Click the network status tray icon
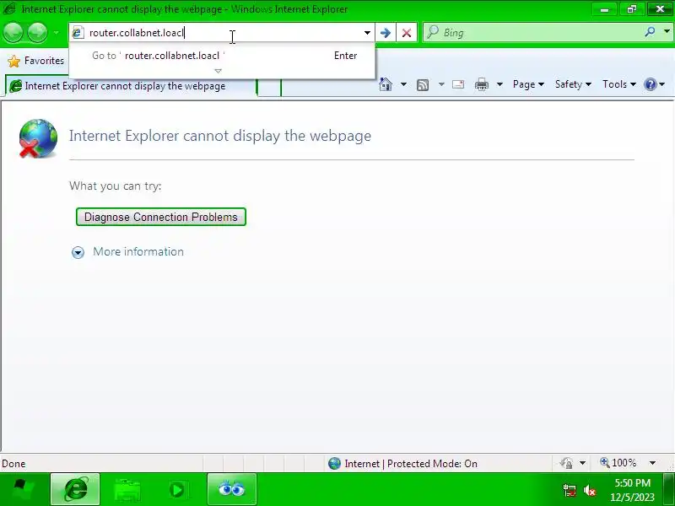Image resolution: width=675 pixels, height=506 pixels. pyautogui.click(x=570, y=490)
